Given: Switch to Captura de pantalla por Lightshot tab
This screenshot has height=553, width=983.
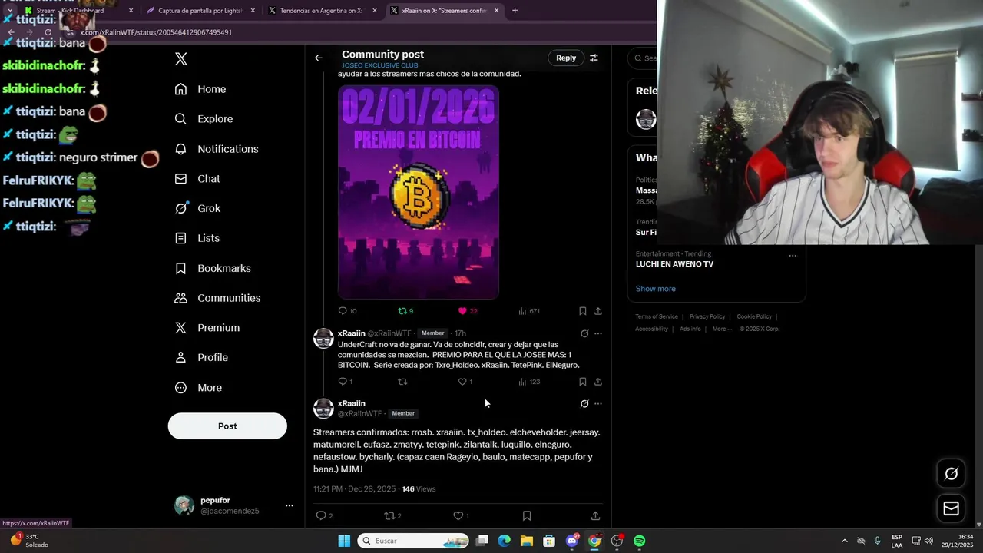Looking at the screenshot, I should (x=200, y=11).
